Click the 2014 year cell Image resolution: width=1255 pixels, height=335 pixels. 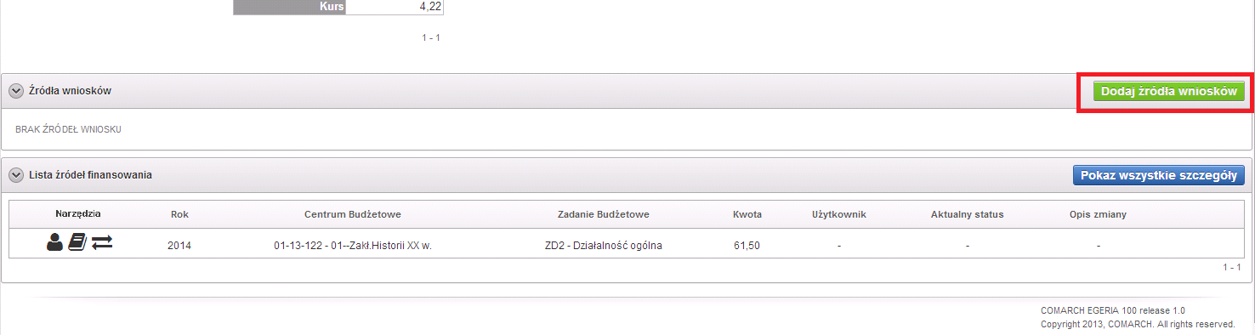[x=179, y=246]
